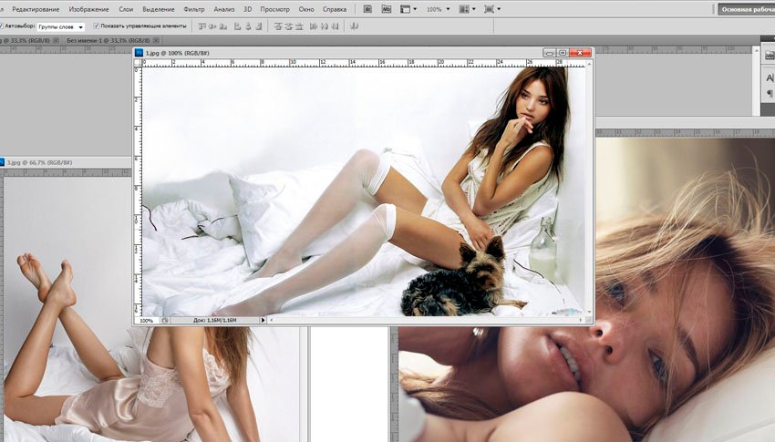The image size is (775, 442).
Task: Open the Изображение menu
Action: coord(89,9)
